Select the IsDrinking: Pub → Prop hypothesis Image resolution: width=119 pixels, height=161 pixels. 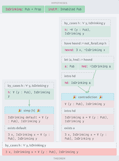tap(23, 9)
